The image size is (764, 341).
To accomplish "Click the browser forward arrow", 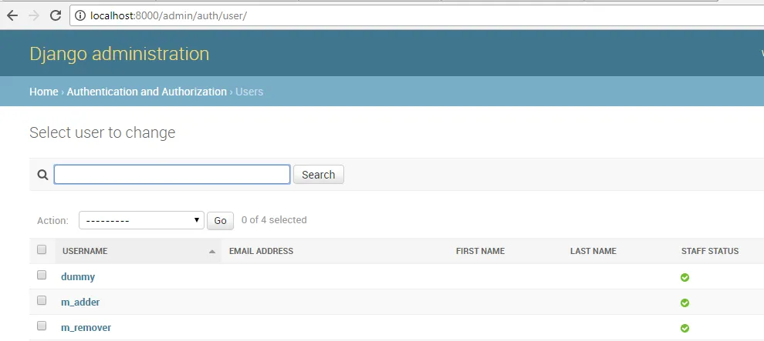I will click(34, 15).
